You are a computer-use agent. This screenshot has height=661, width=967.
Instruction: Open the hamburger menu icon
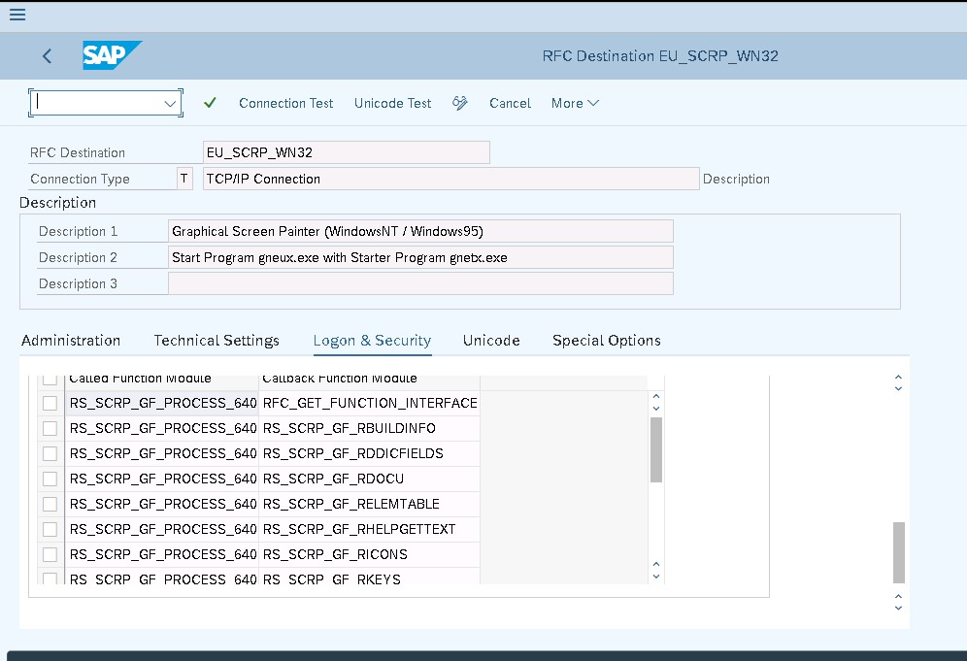tap(17, 15)
